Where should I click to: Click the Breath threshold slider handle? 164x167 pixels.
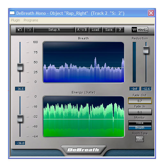pyautogui.click(x=20, y=67)
